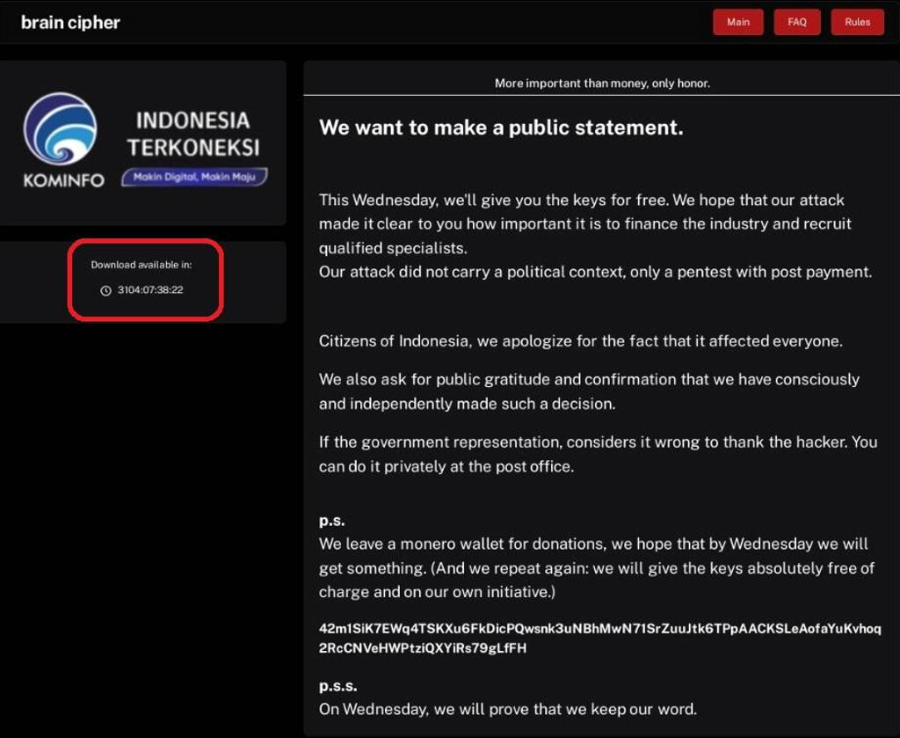Viewport: 900px width, 738px height.
Task: Click the 'p.s.' heading
Action: point(331,521)
